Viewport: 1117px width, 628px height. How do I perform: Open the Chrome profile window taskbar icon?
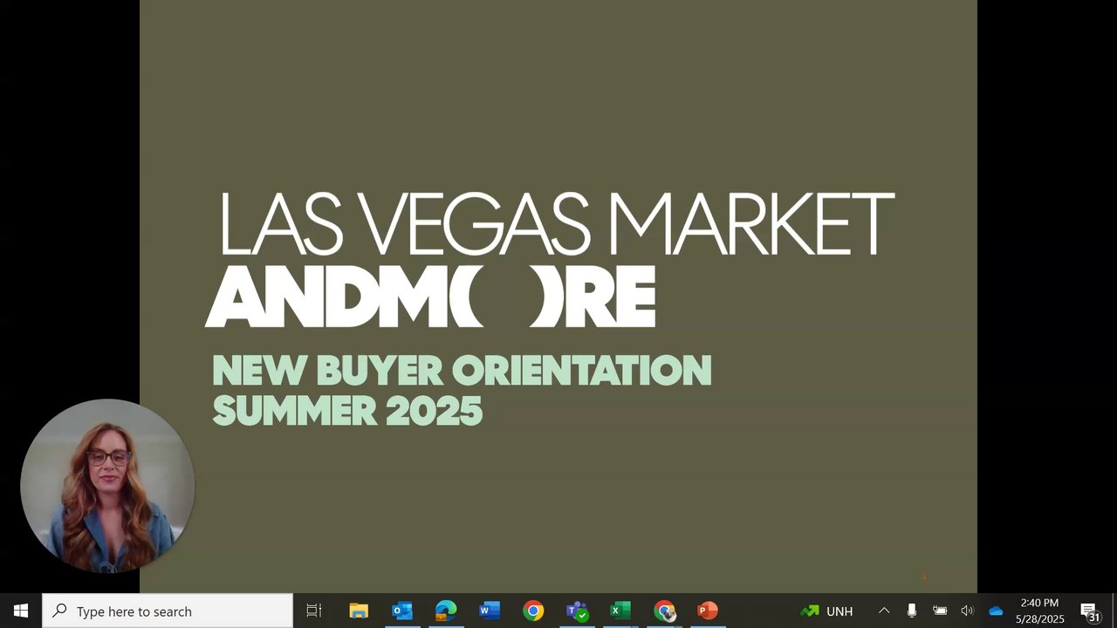click(x=664, y=611)
